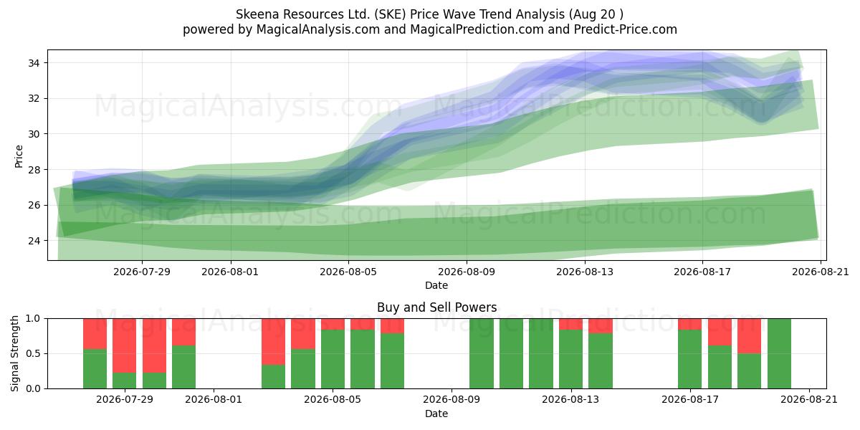Click the red sell portion of the 2026-07-29 bar
The image size is (860, 430).
click(x=125, y=345)
